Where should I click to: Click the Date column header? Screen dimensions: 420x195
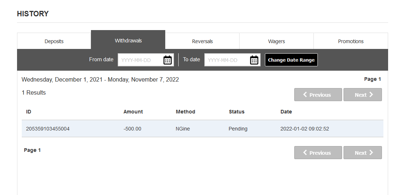click(x=286, y=112)
